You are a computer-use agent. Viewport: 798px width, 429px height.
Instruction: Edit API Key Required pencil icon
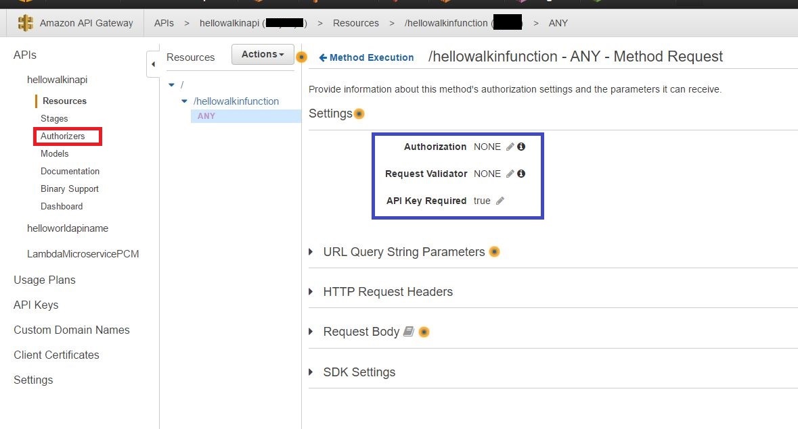[500, 201]
